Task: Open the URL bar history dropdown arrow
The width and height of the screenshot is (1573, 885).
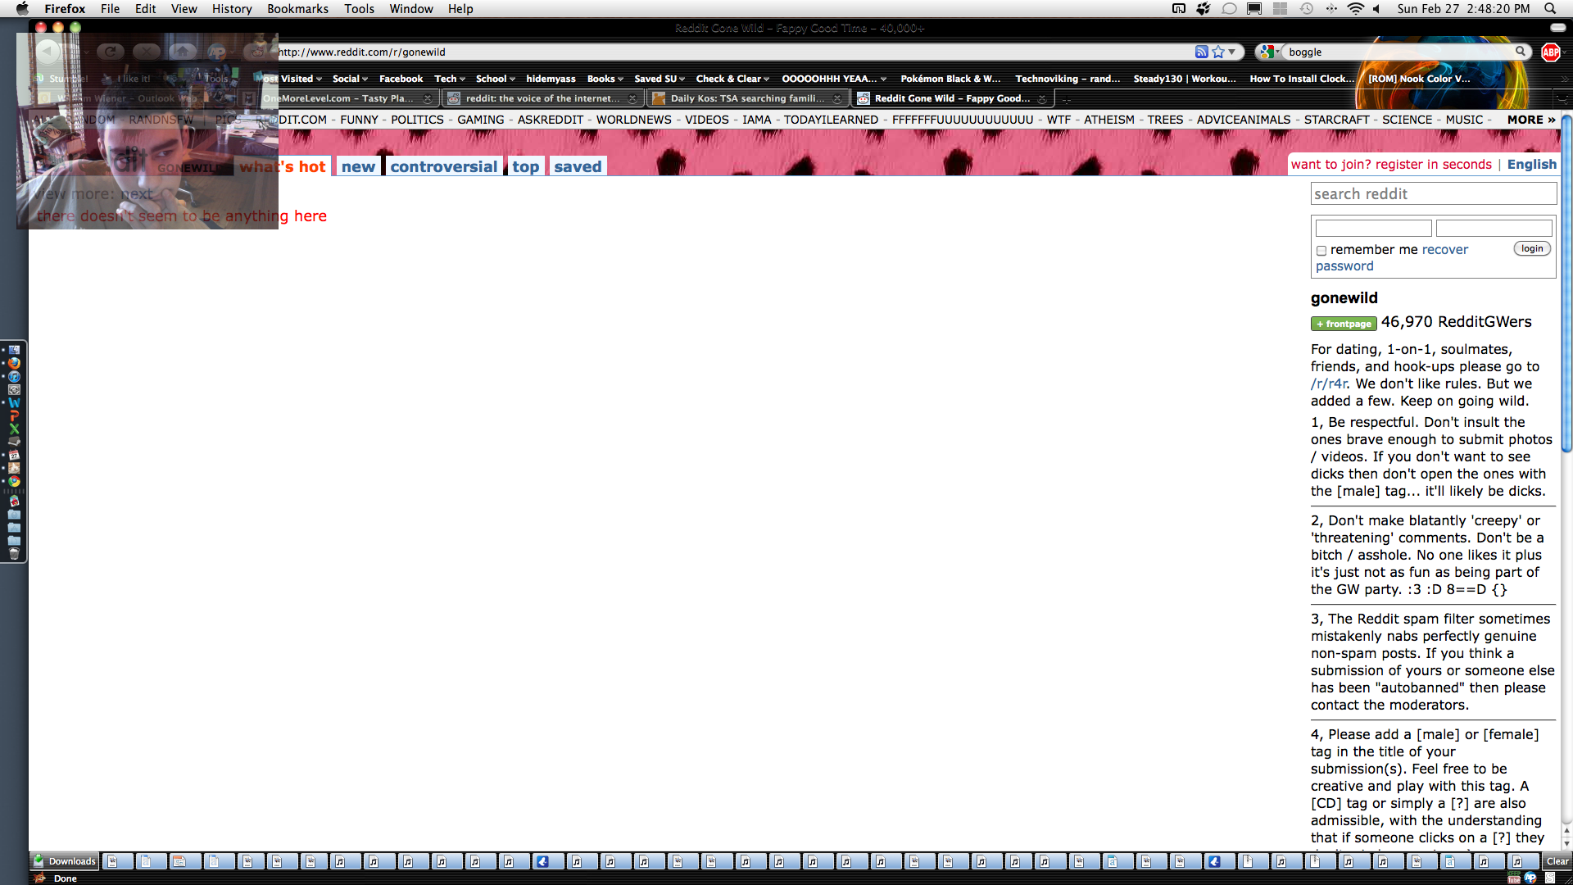Action: tap(1231, 52)
